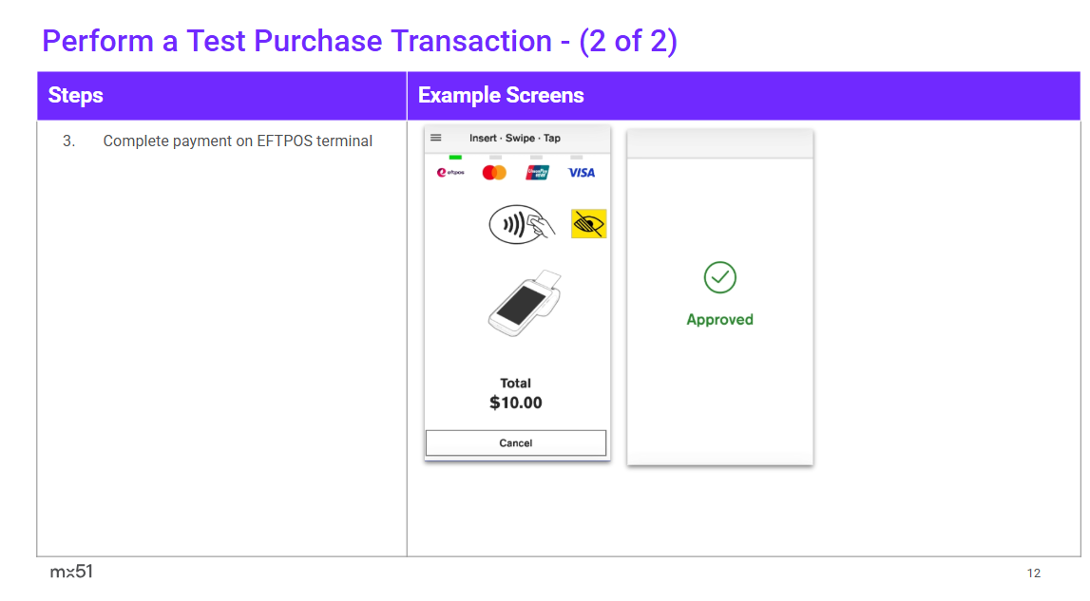1090x601 pixels.
Task: Click the green "Approved" text
Action: click(720, 320)
